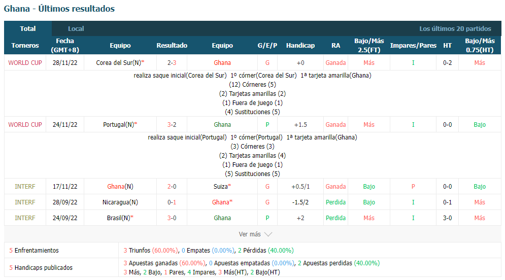The height and width of the screenshot is (280, 505).
Task: Click the 3-2 result score
Action: pos(172,125)
